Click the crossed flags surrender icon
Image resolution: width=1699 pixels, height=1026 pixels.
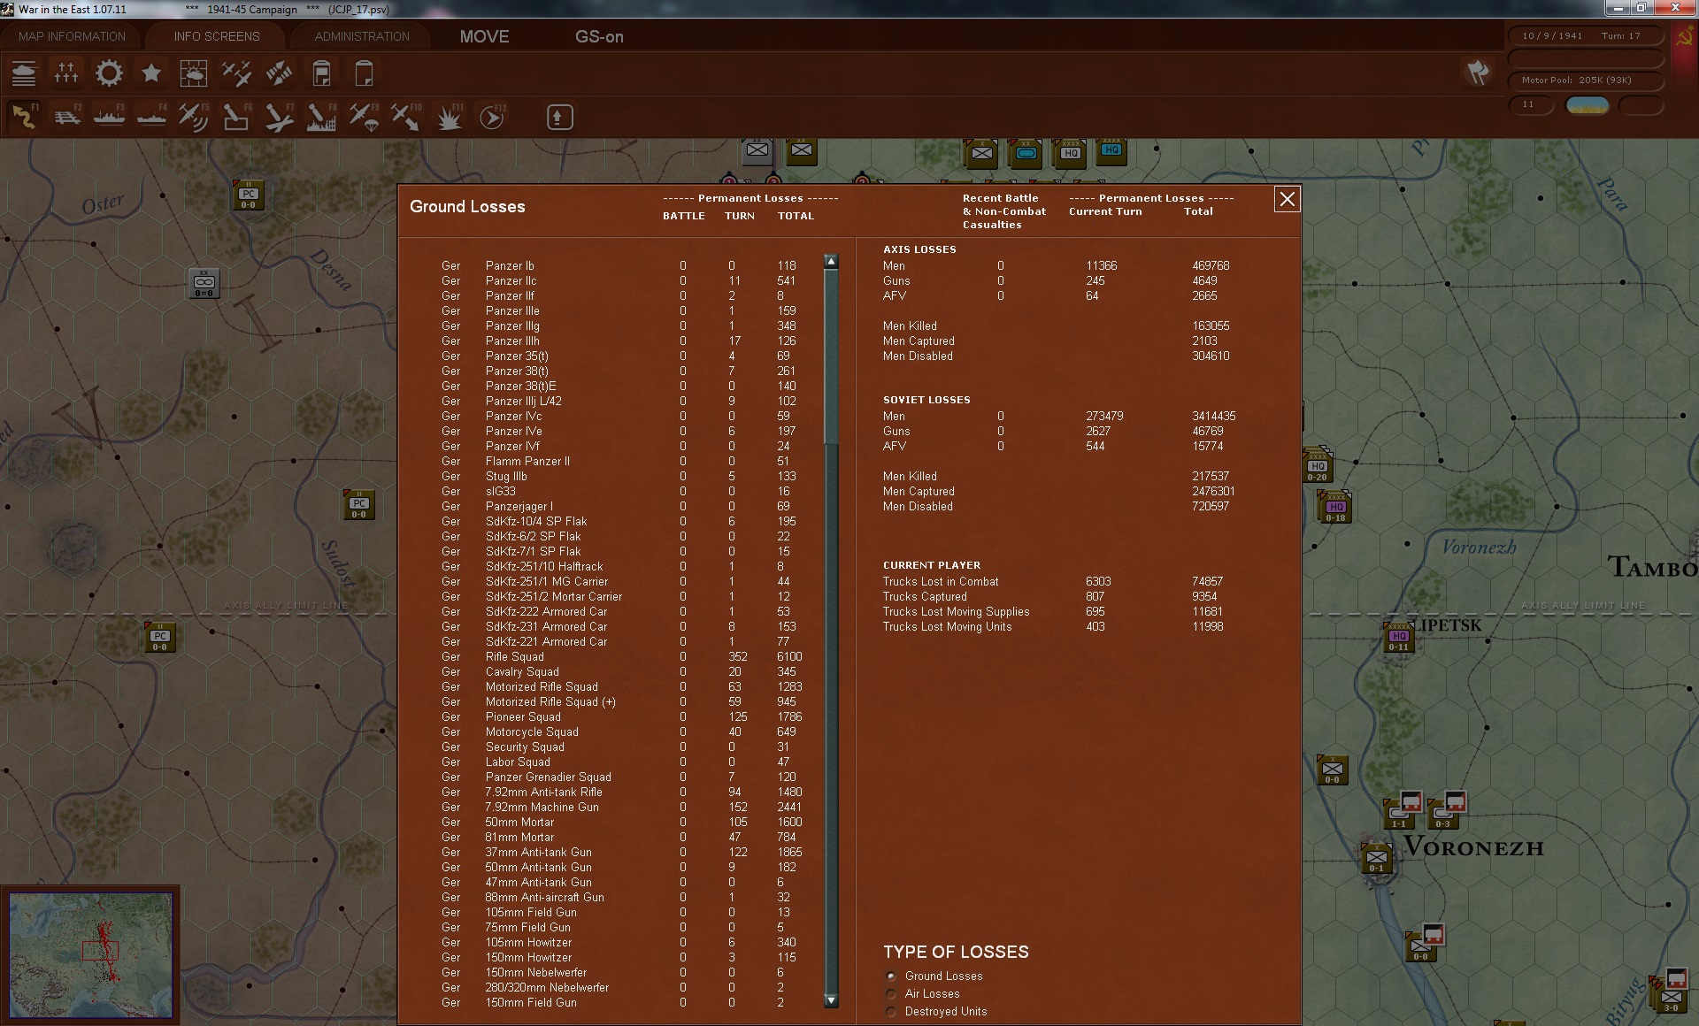tap(1478, 73)
